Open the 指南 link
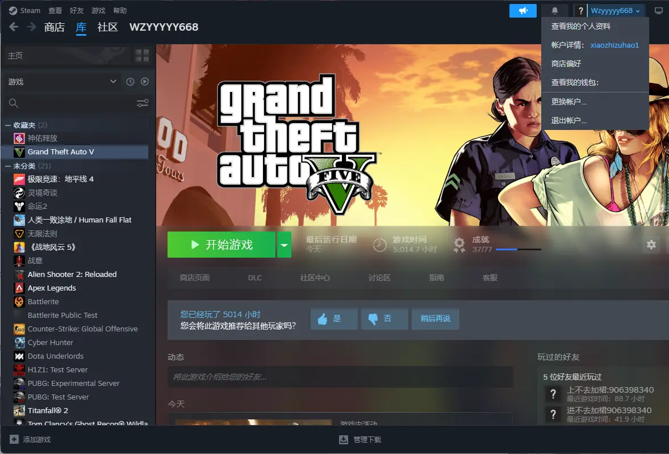 [437, 278]
